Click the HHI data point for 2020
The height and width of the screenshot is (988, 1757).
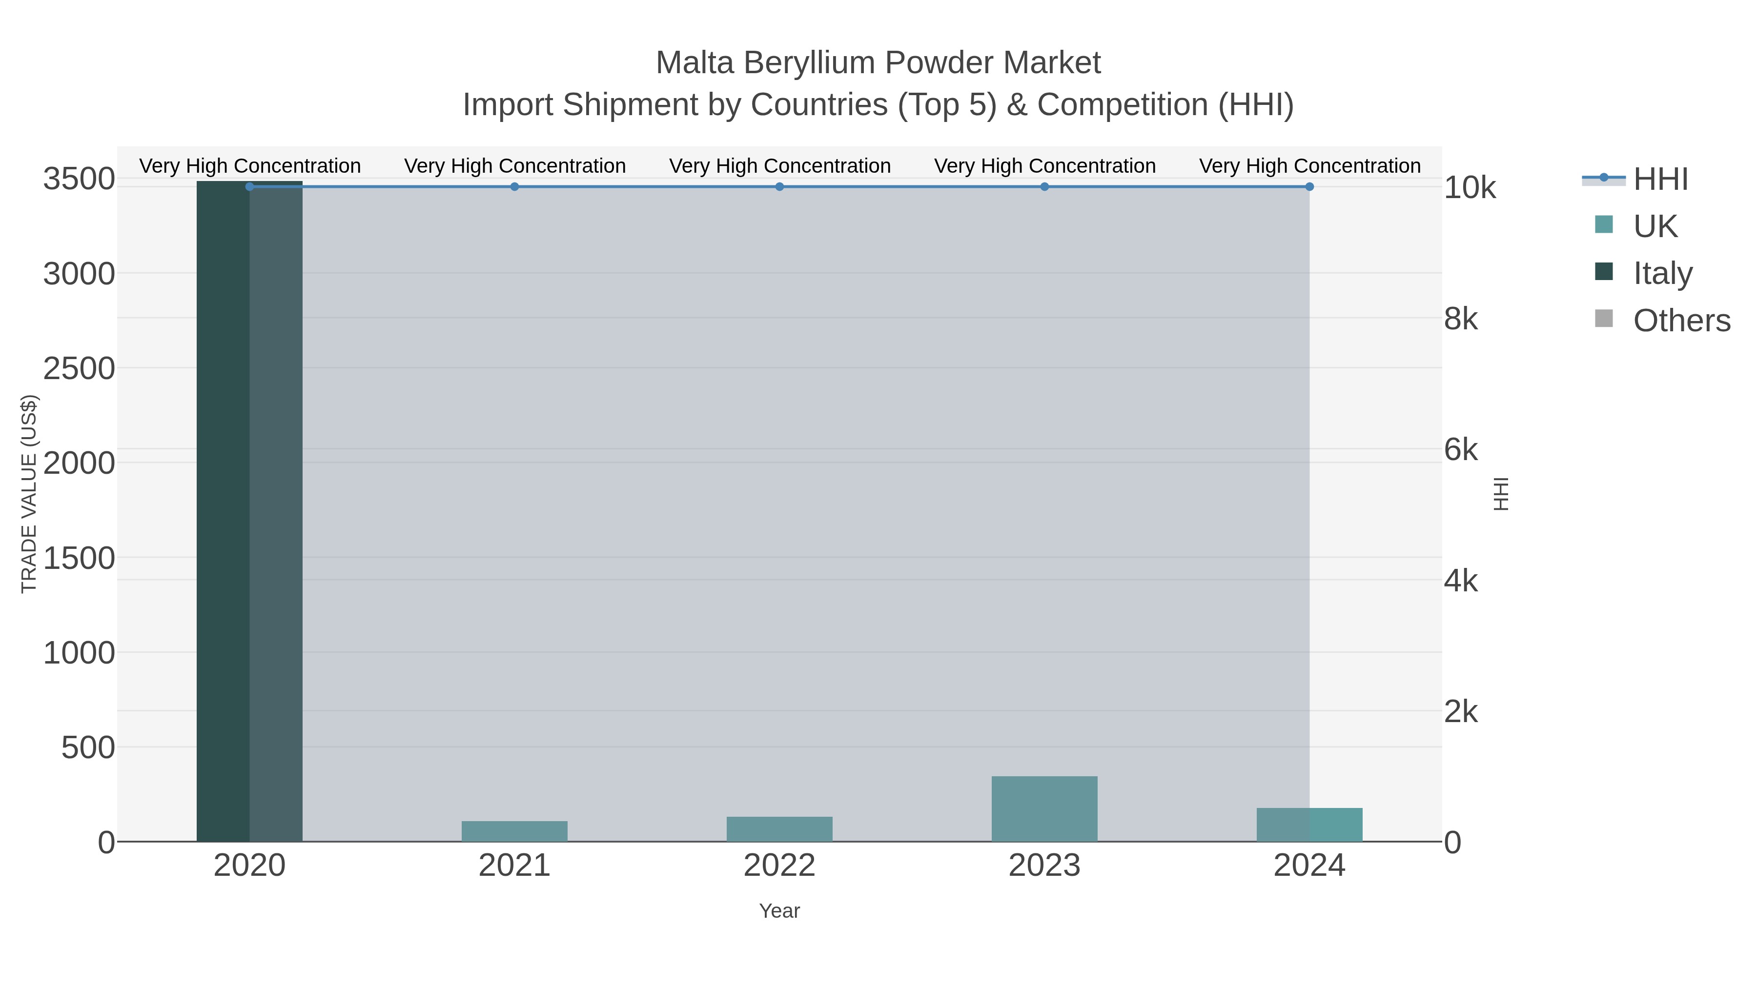[249, 187]
